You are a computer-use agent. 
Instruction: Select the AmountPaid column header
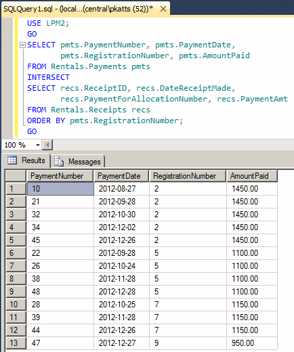pyautogui.click(x=251, y=176)
